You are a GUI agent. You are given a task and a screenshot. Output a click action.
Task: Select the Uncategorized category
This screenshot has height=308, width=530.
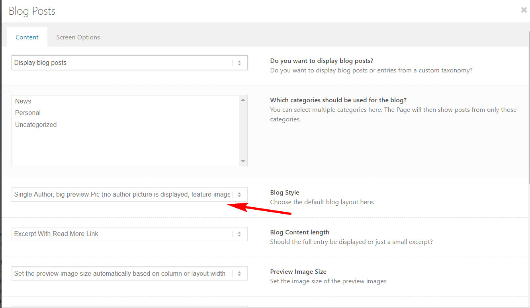[x=125, y=125]
